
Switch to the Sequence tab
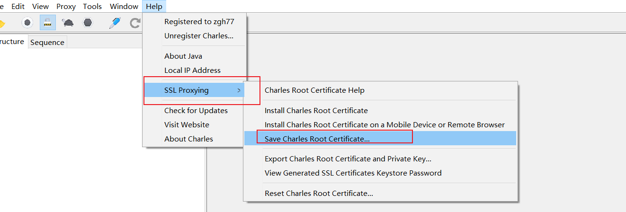[x=47, y=42]
